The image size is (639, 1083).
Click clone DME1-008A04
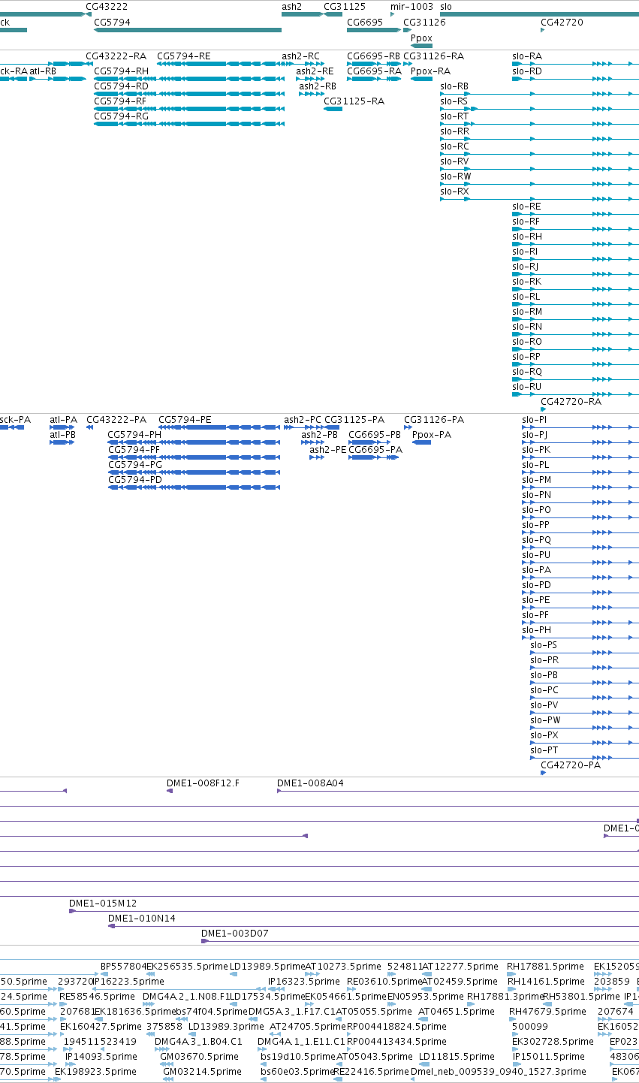[310, 783]
